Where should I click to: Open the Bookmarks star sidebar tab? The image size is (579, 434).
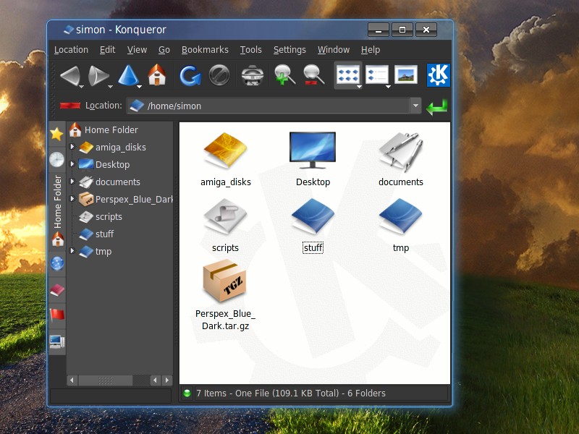click(57, 134)
